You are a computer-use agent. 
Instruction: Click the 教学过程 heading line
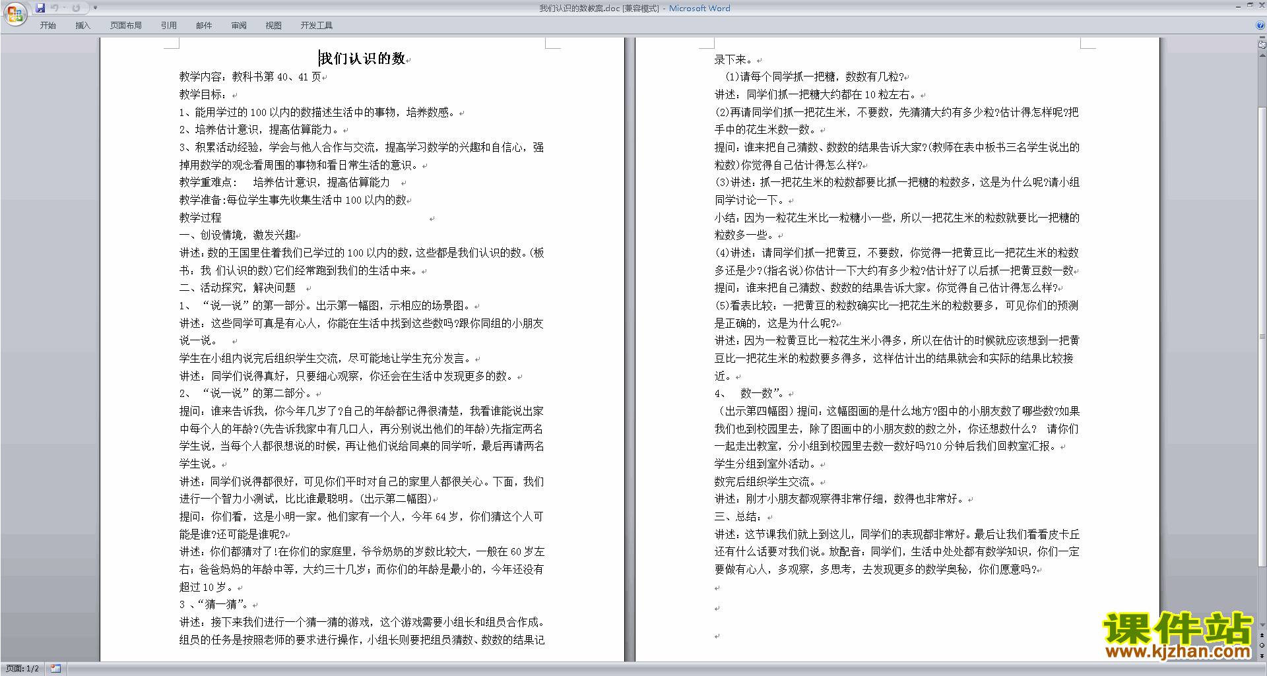click(x=201, y=218)
